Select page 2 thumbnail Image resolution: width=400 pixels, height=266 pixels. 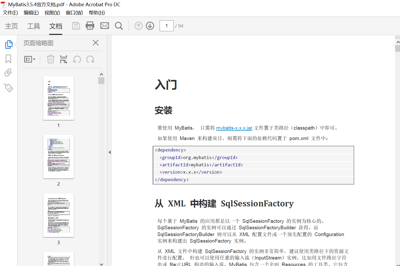tap(59, 157)
